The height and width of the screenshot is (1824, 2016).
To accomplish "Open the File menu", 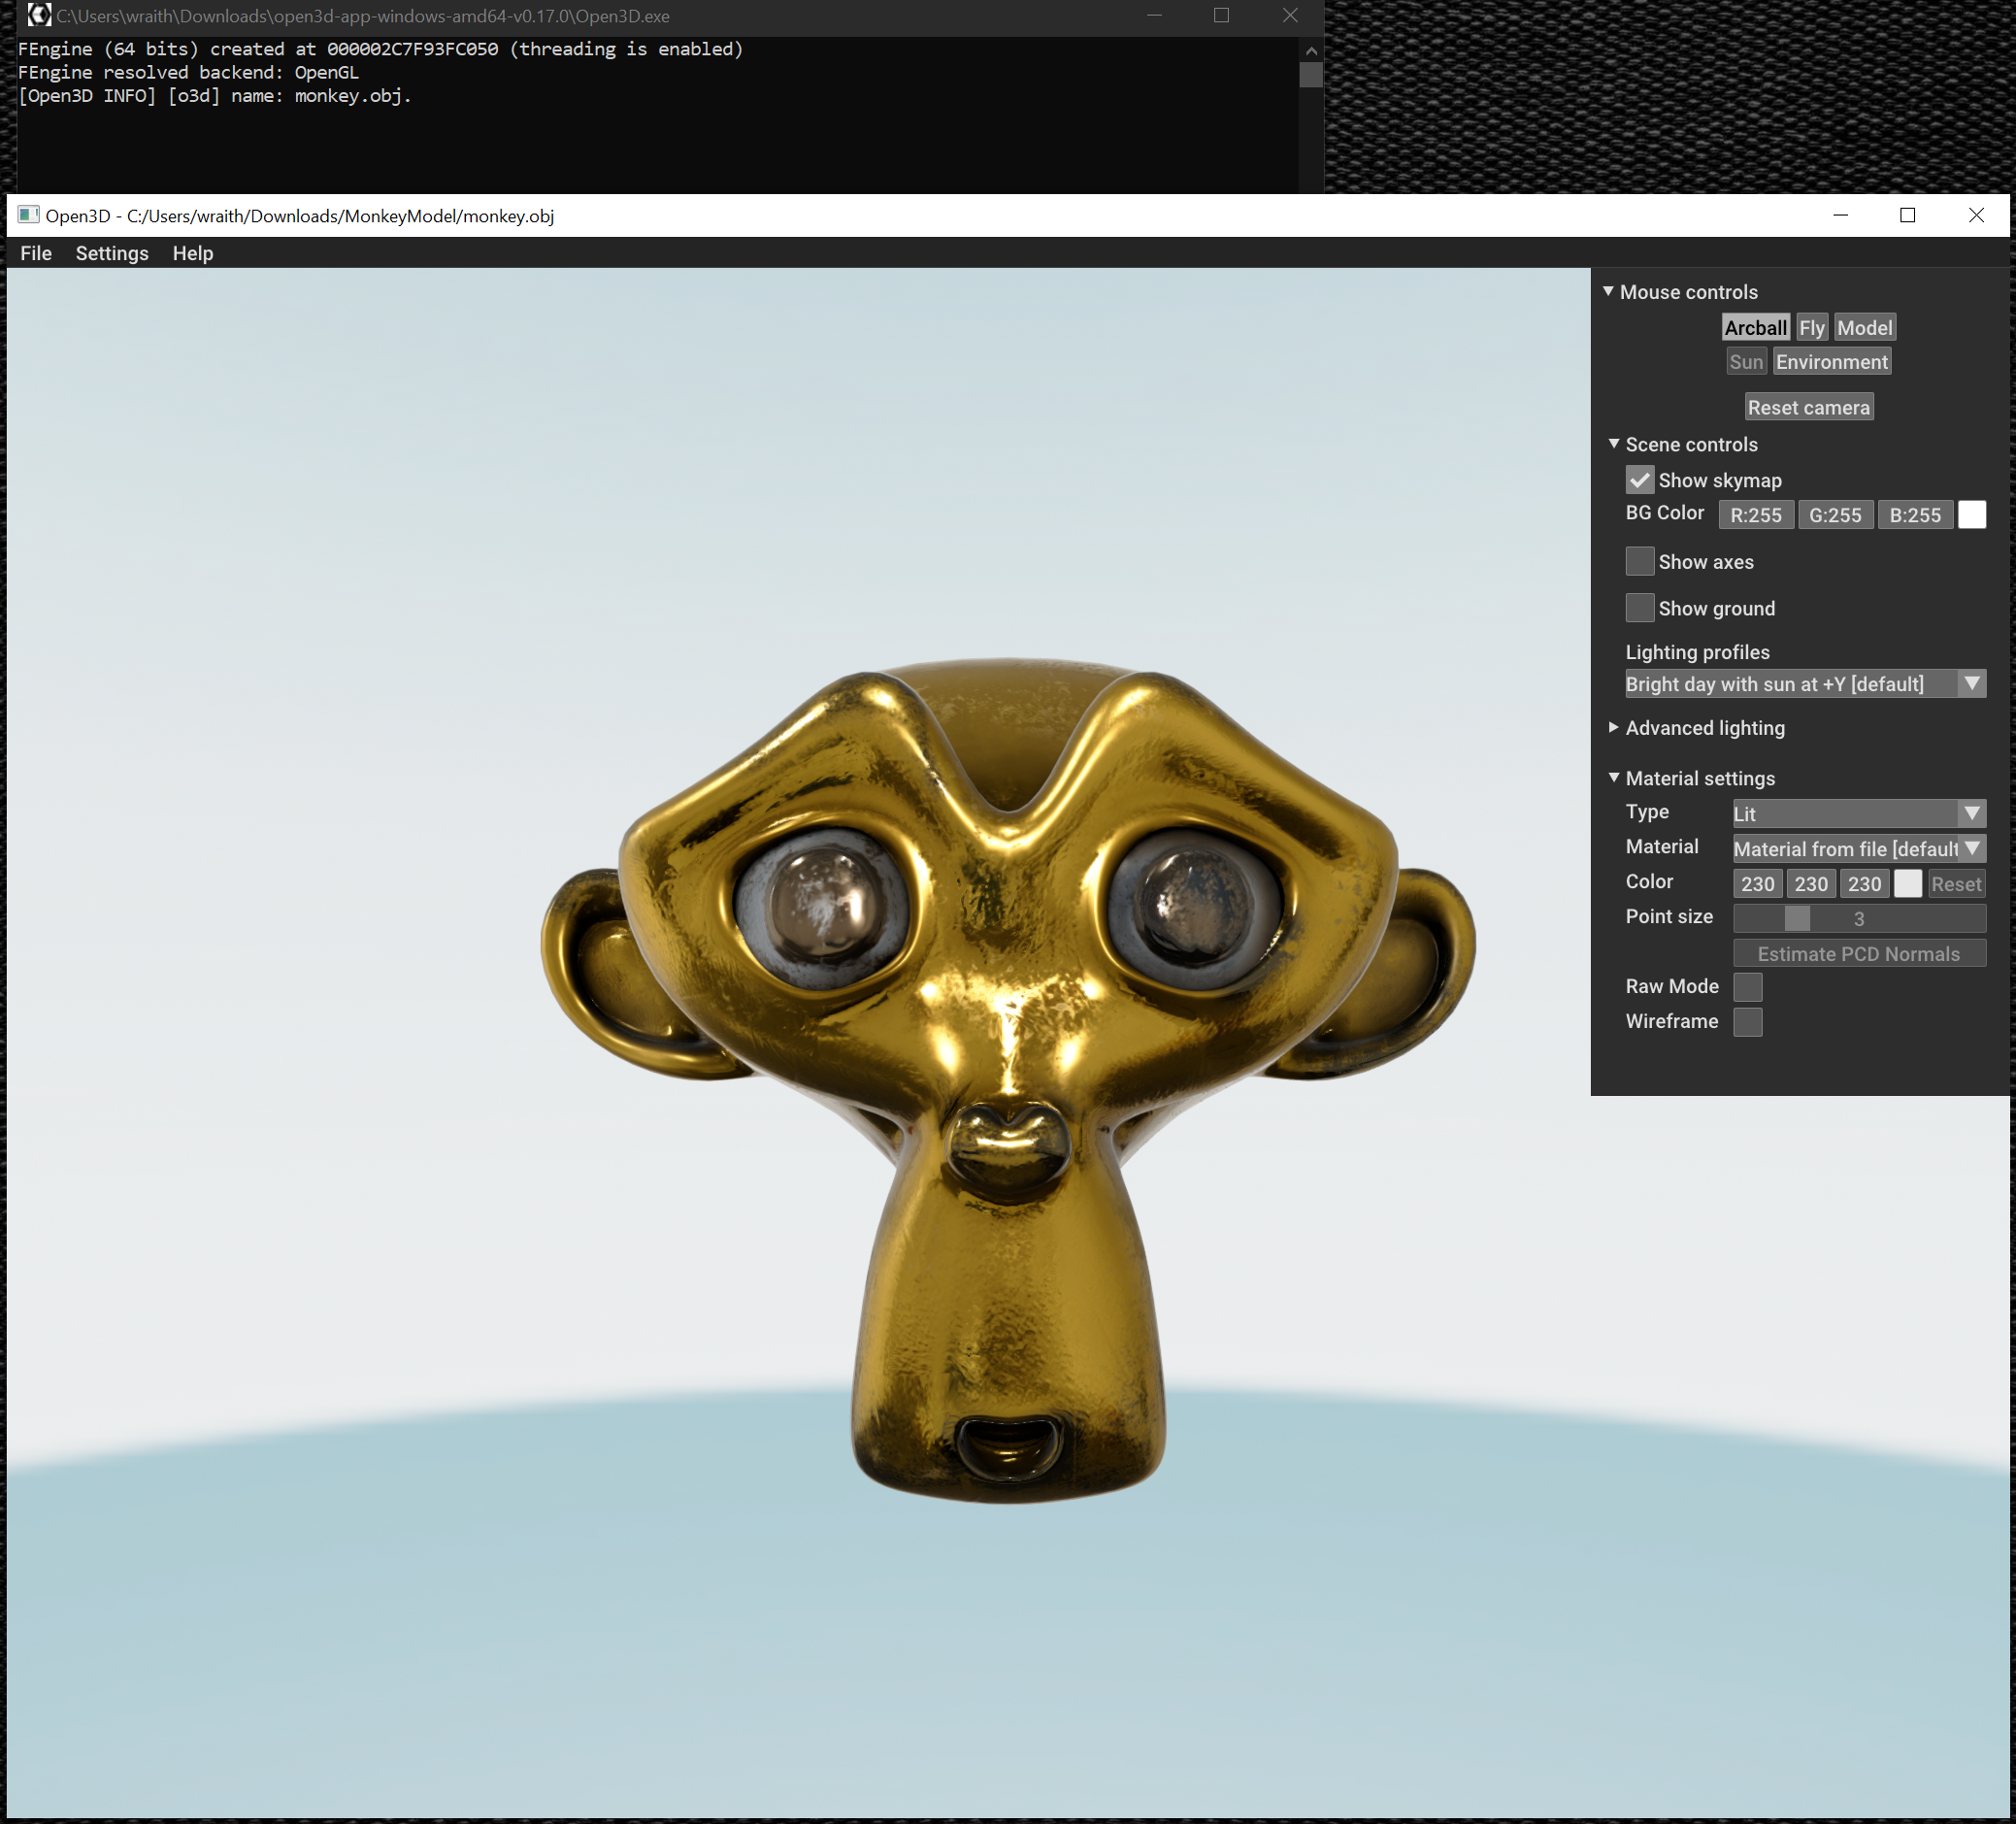I will pos(36,253).
